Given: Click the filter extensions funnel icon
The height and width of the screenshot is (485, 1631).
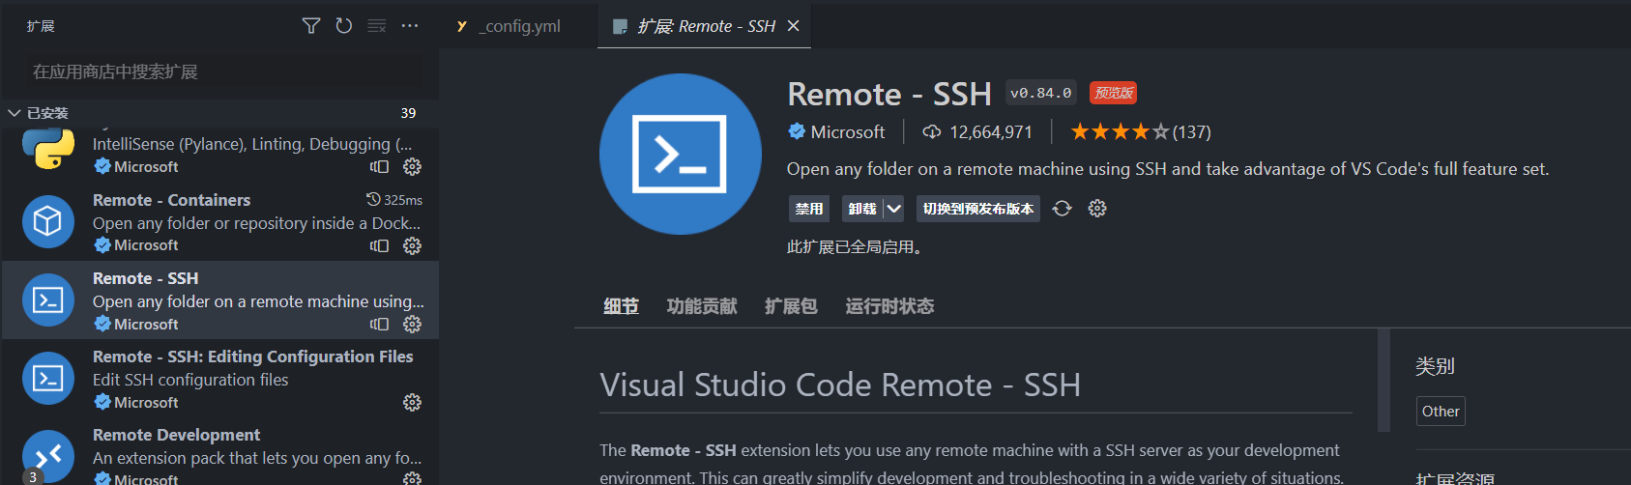Looking at the screenshot, I should click(x=311, y=26).
